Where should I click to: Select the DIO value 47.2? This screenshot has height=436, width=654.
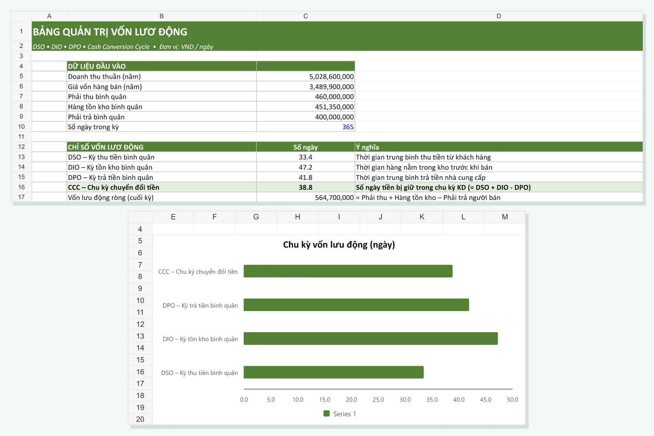306,167
